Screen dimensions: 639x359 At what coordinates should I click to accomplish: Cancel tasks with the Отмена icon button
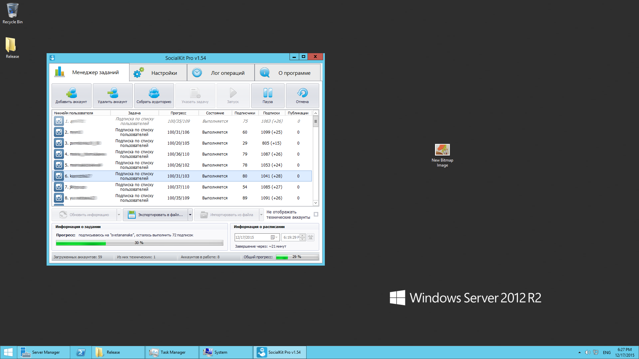tap(302, 96)
